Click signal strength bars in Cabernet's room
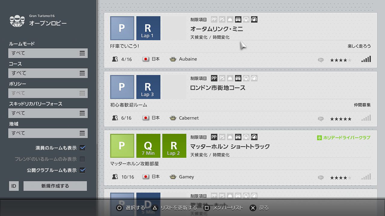Viewport: 385px width, 216px height. pos(366,118)
